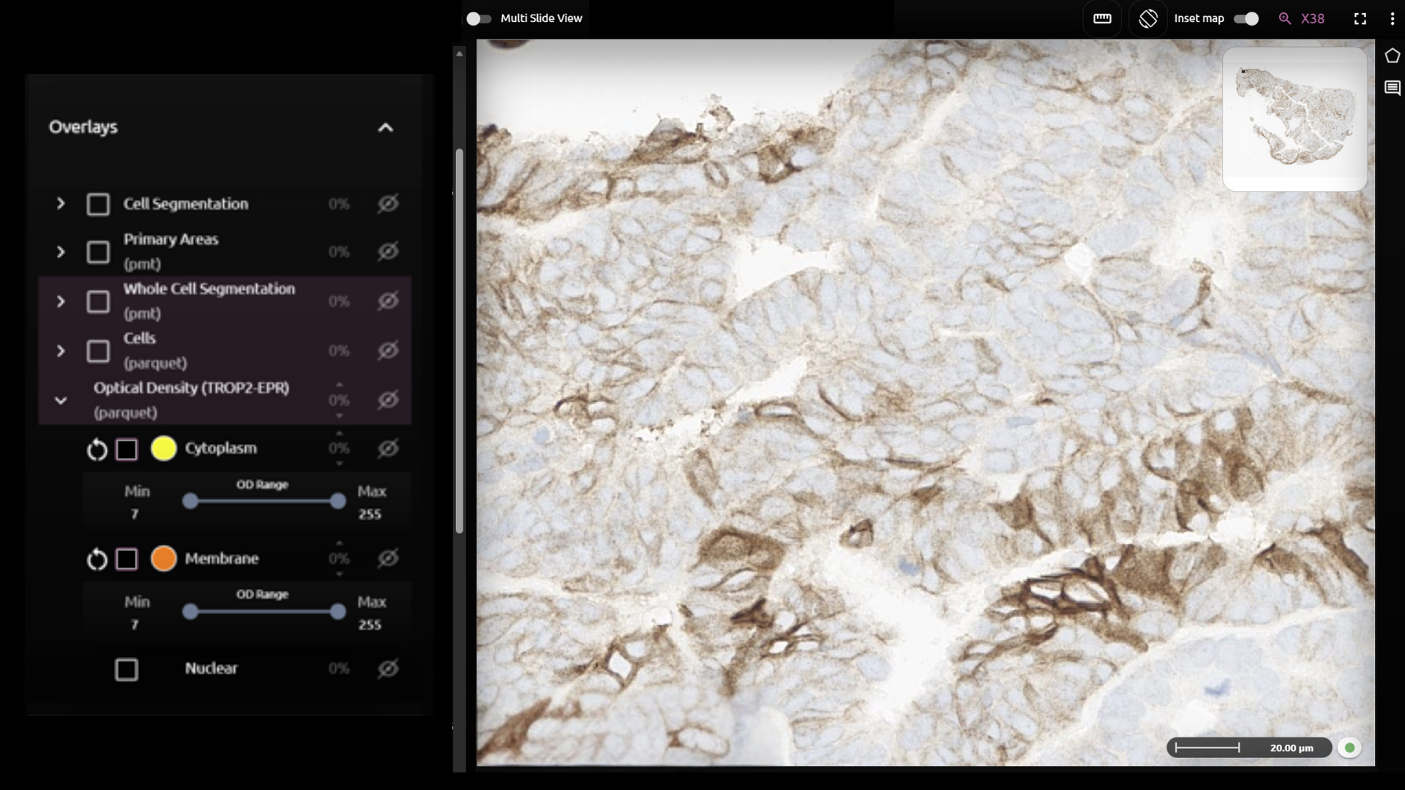Click the Cytoplasm OD Range max handle
Image resolution: width=1405 pixels, height=790 pixels.
tap(337, 501)
